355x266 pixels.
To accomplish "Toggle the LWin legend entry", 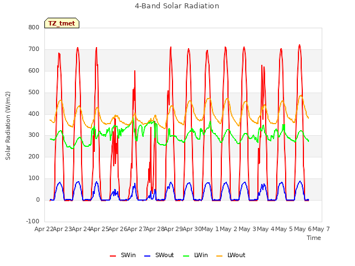I will 195,255.
